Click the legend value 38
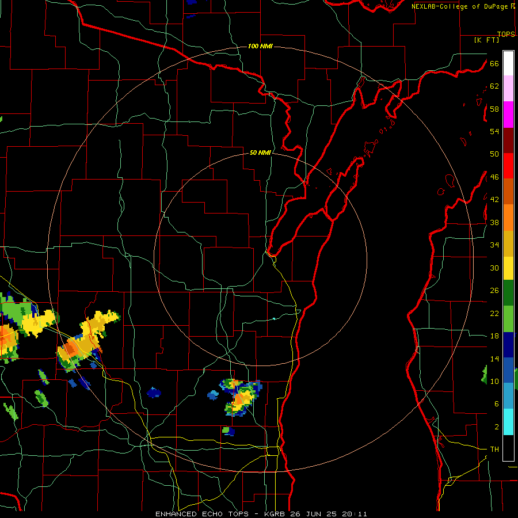The image size is (518, 518). (494, 222)
